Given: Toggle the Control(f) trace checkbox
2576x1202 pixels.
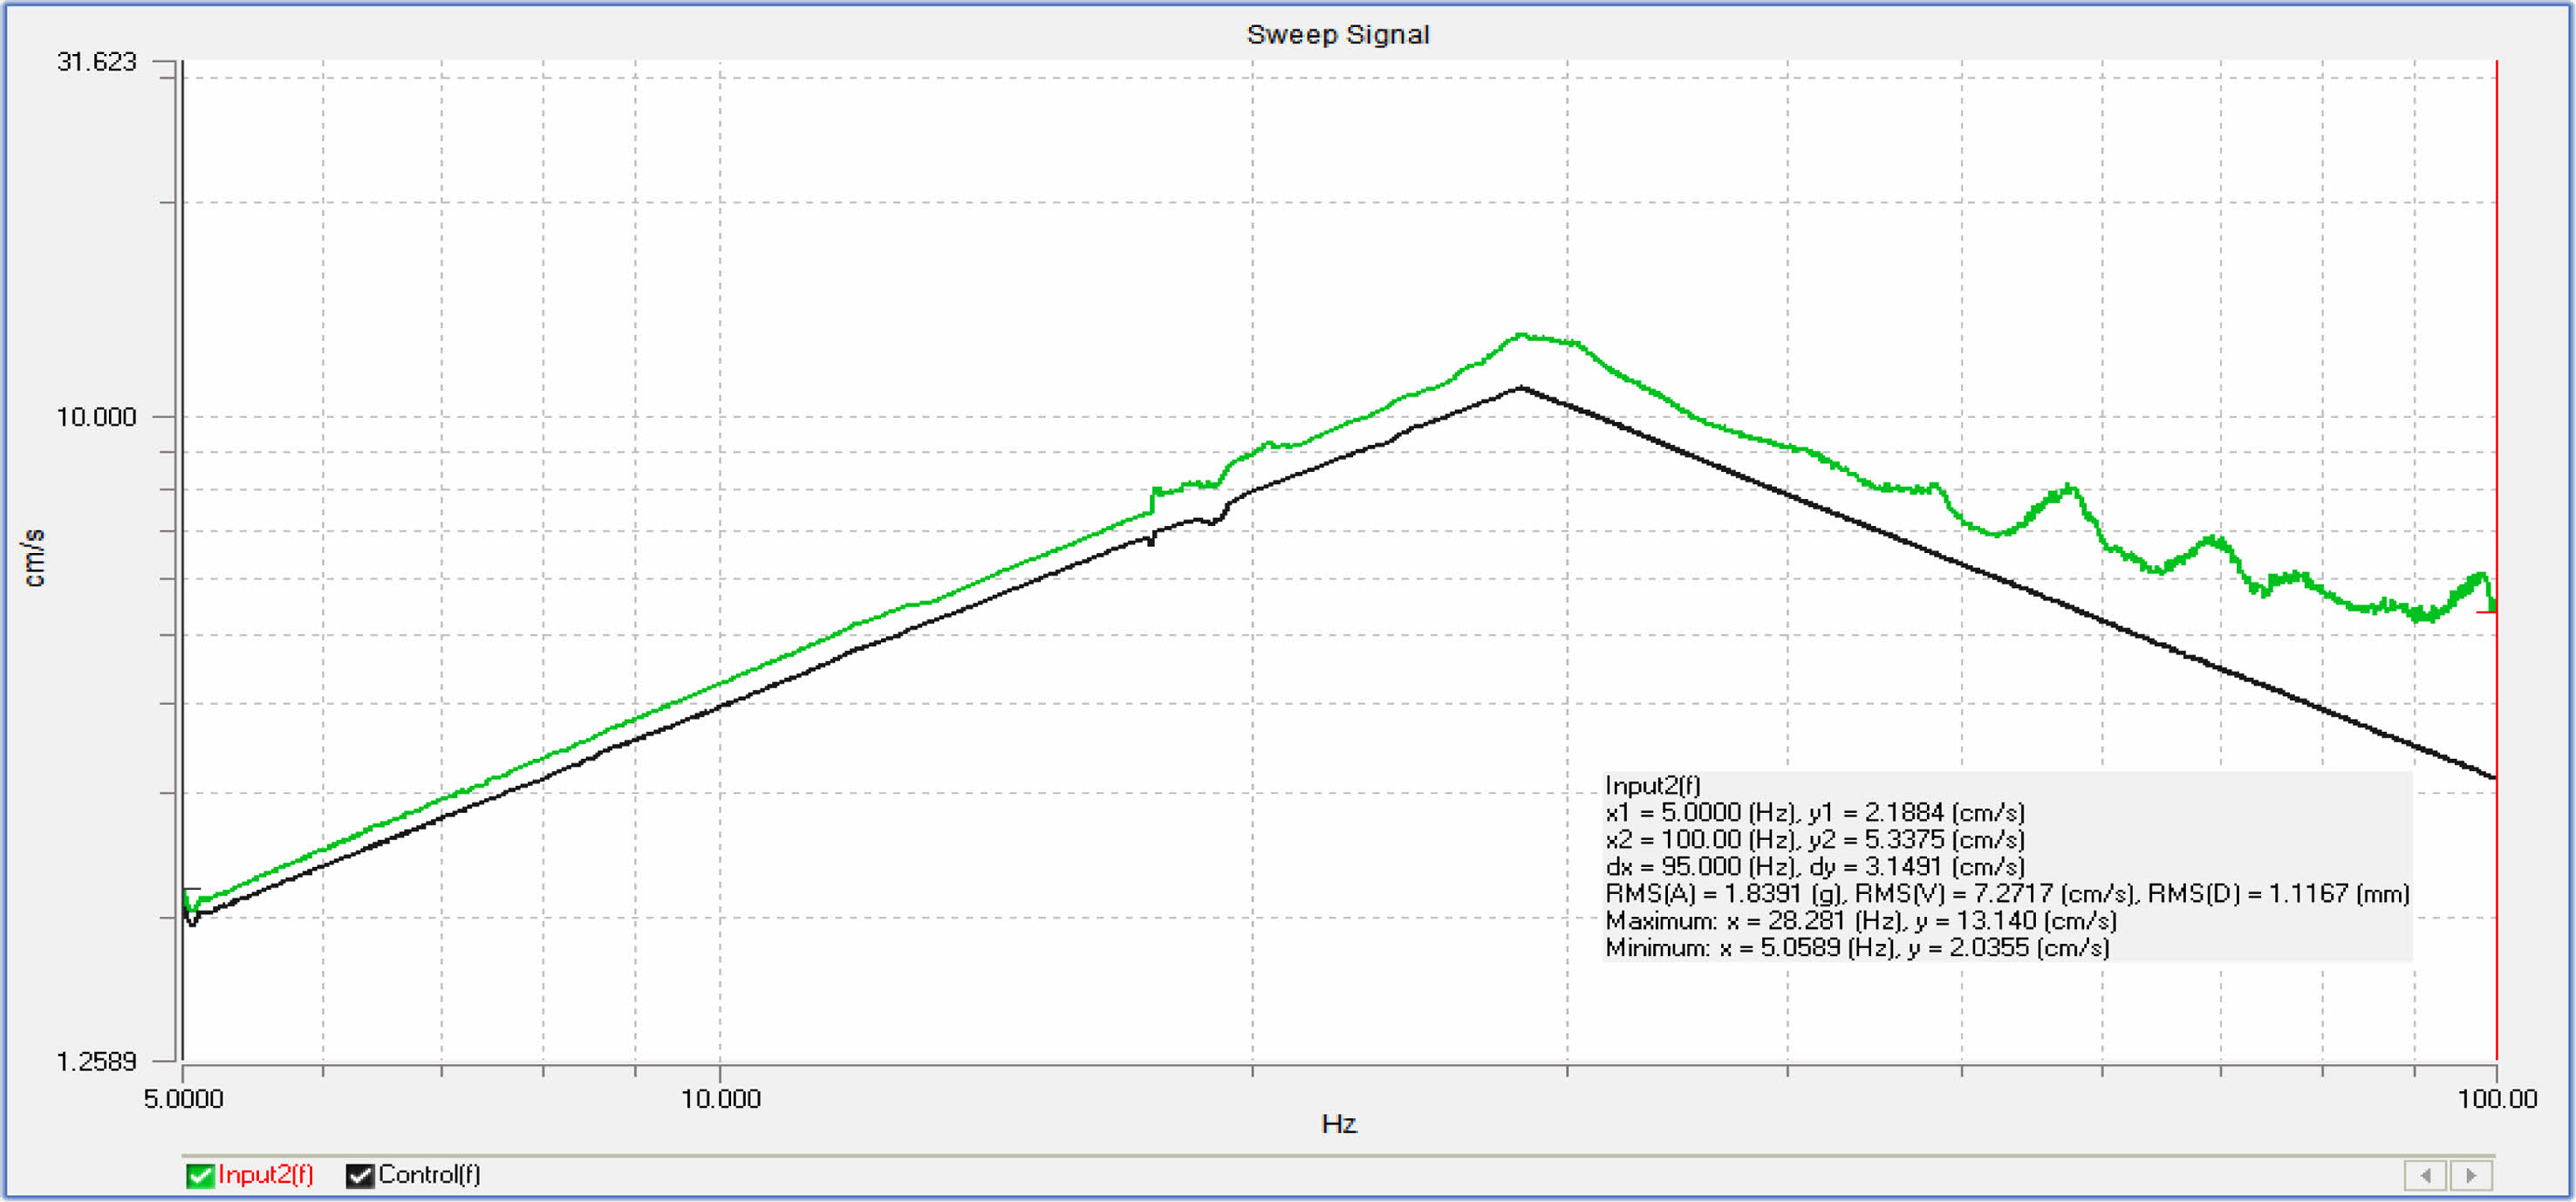Looking at the screenshot, I should tap(360, 1175).
